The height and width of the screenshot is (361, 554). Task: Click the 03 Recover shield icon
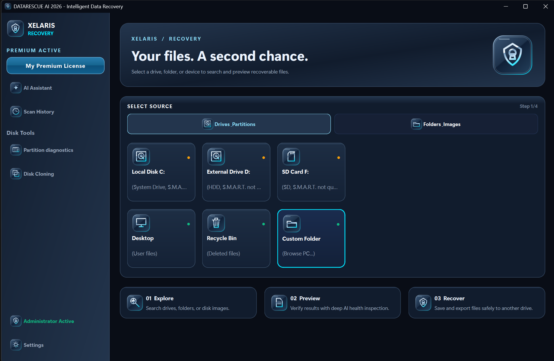coord(423,303)
